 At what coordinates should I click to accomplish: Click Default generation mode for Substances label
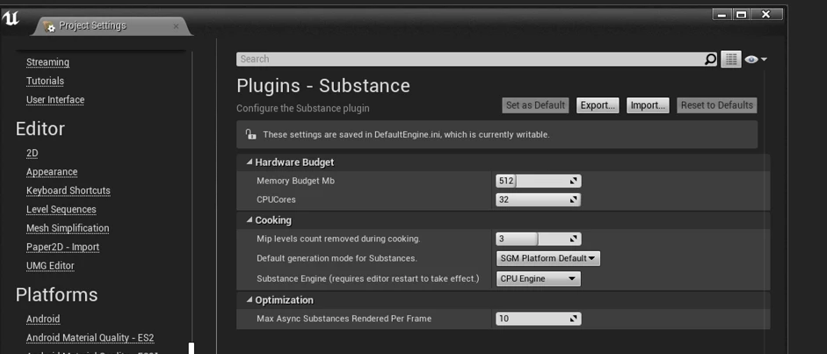(x=337, y=258)
